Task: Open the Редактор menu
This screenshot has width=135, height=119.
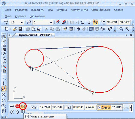Action: pyautogui.click(x=21, y=10)
